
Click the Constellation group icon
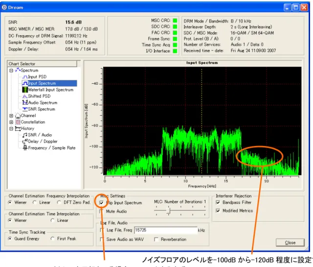pyautogui.click(x=18, y=122)
